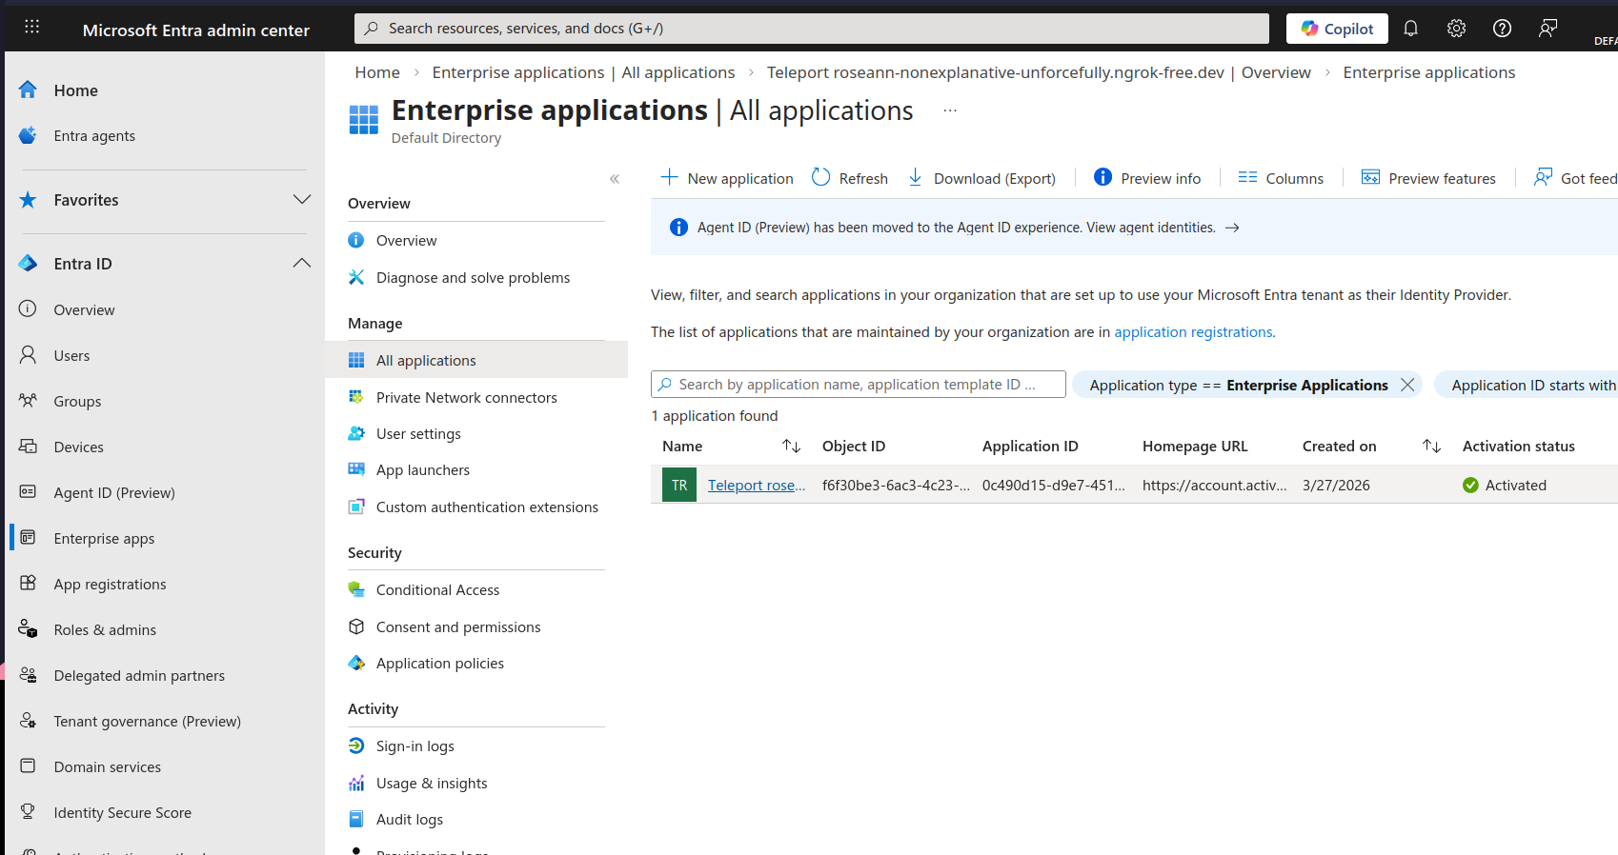Collapse the Entra ID section chevron
This screenshot has height=855, width=1618.
(x=302, y=264)
